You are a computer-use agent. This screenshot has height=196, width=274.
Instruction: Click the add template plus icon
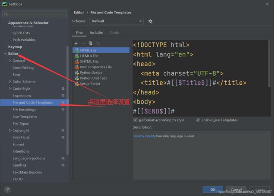pos(76,43)
